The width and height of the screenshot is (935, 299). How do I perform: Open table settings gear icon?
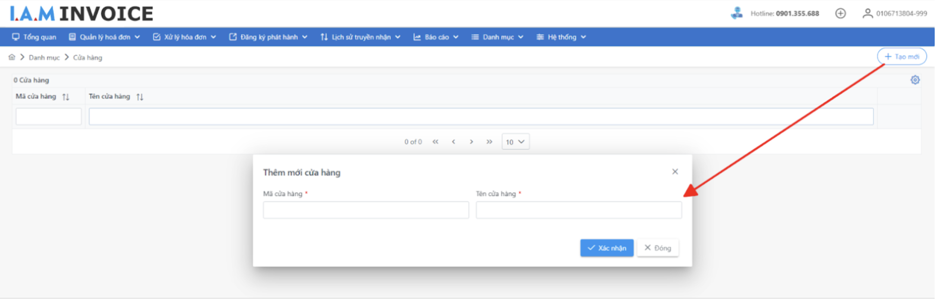(915, 80)
